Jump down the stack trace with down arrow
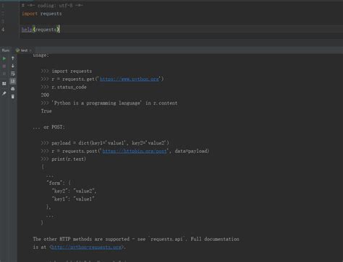Image resolution: width=343 pixels, height=262 pixels. (13, 66)
